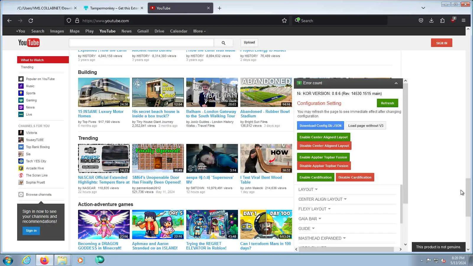
Task: Click the site tracking protection shield icon
Action: click(69, 21)
